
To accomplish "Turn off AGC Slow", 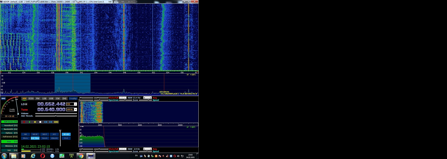I will [35, 138].
